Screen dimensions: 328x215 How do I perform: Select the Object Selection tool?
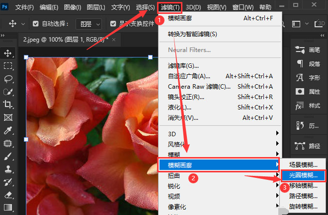tap(8, 144)
